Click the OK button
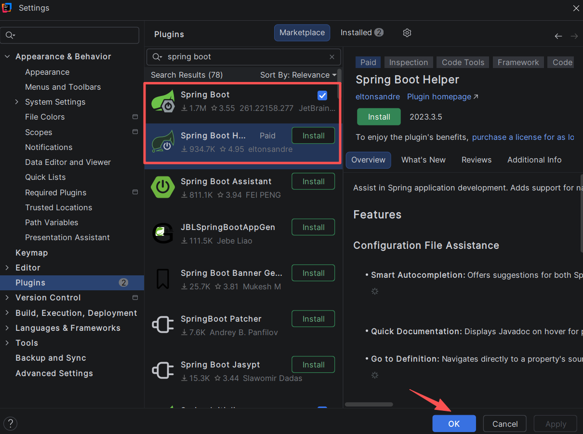This screenshot has height=434, width=583. [454, 424]
